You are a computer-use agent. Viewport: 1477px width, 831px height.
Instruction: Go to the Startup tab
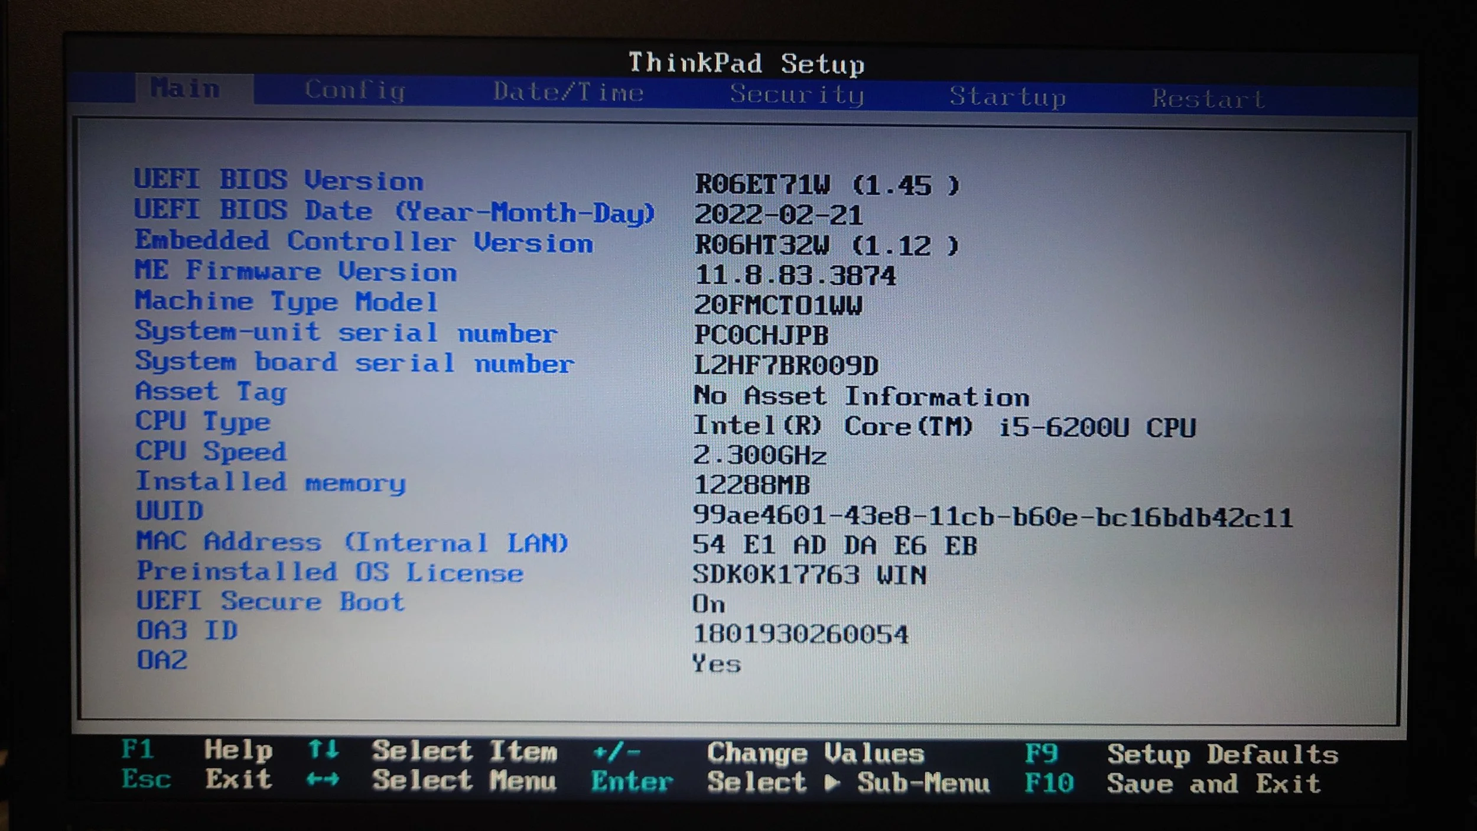click(x=1007, y=97)
